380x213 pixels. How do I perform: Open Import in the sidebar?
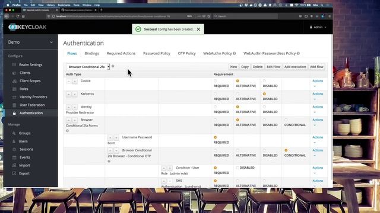pyautogui.click(x=24, y=166)
